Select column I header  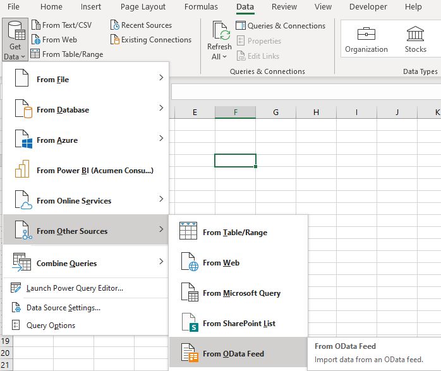click(356, 113)
